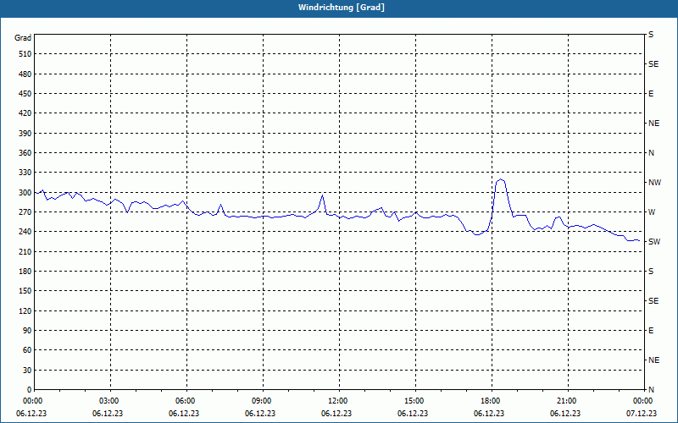Image resolution: width=678 pixels, height=423 pixels.
Task: Click the 270 label on the left axis
Action: [x=25, y=212]
